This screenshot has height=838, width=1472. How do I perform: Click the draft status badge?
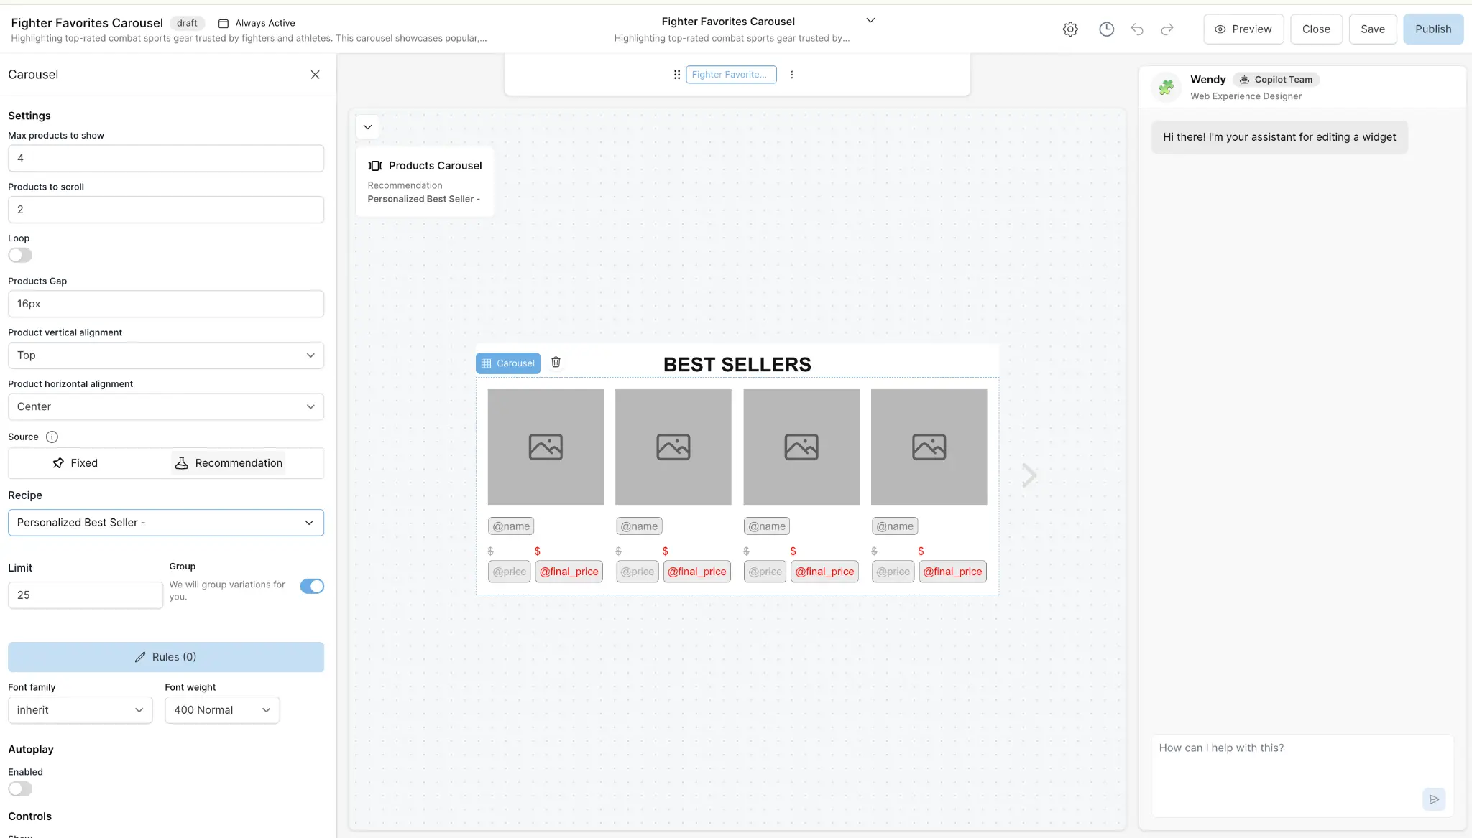click(187, 24)
